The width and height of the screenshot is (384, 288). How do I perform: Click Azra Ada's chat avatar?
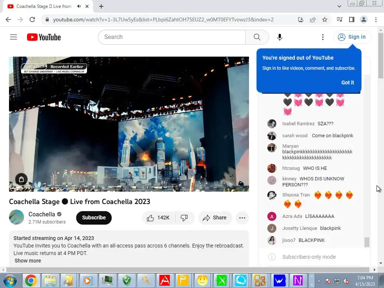point(271,216)
